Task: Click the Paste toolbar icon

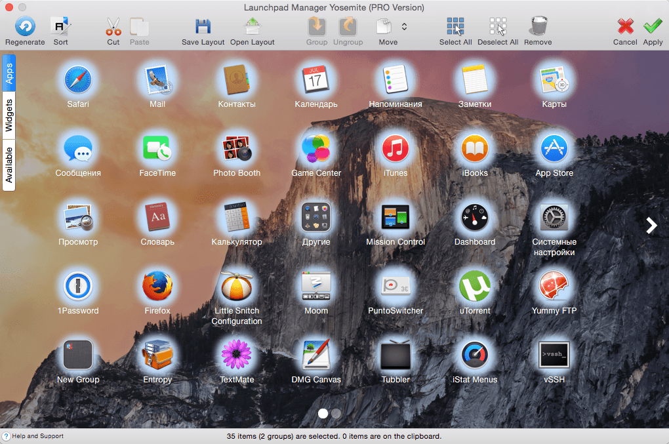Action: pos(140,26)
